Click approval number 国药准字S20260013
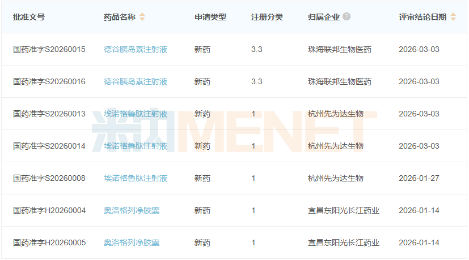Screen dimensions: 469x260 point(49,114)
